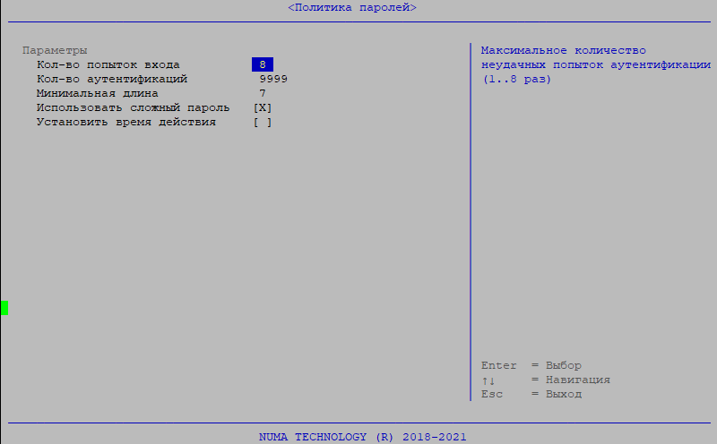Screen dimensions: 717x444
Task: Choose the "Кол-во аутентификаций" parameter label
Action: tap(111, 79)
